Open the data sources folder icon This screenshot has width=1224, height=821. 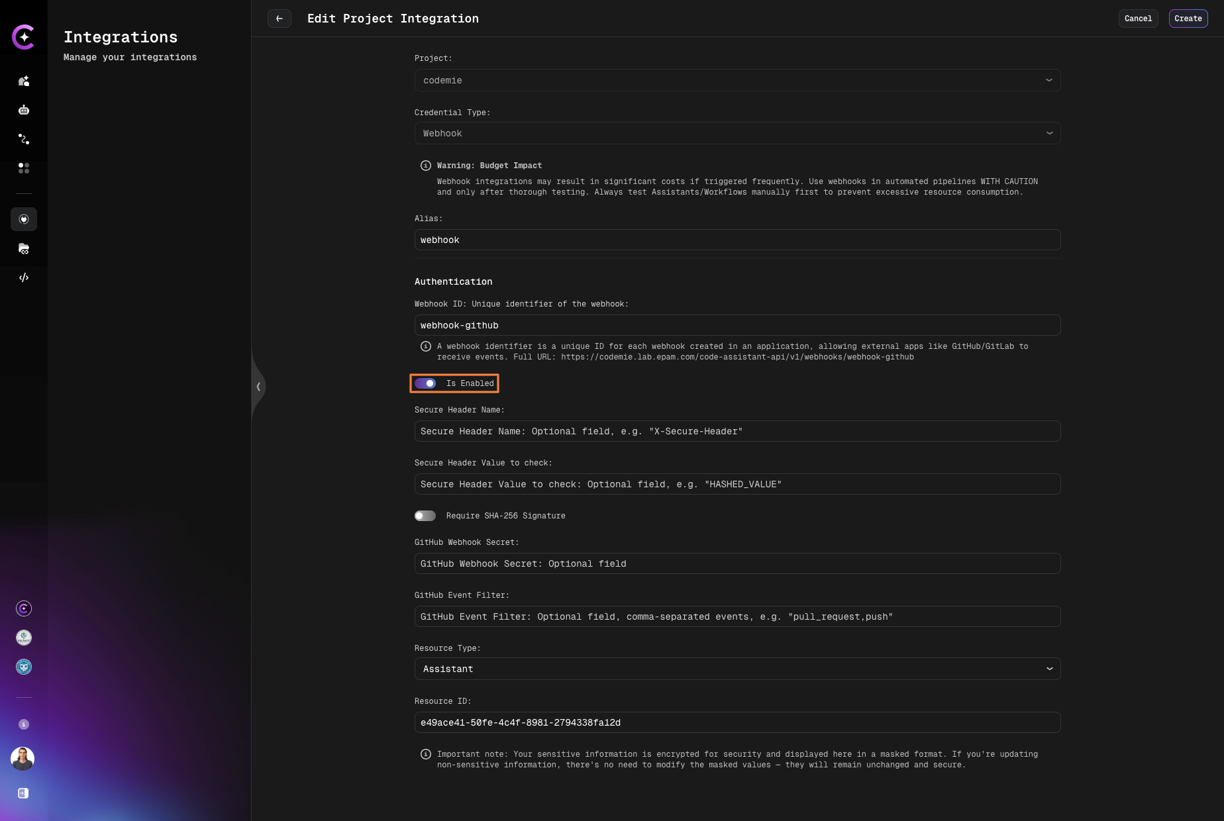click(x=24, y=249)
